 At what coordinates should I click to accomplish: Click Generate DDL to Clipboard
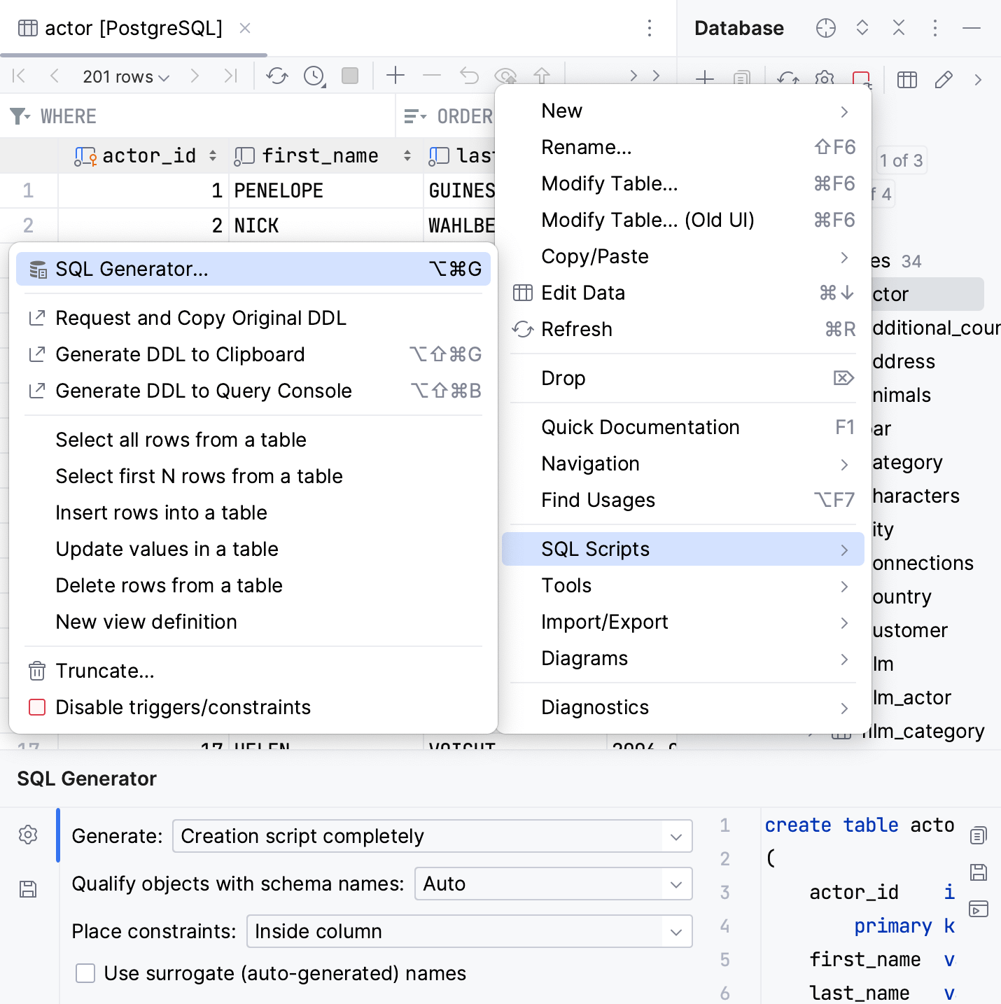(180, 354)
